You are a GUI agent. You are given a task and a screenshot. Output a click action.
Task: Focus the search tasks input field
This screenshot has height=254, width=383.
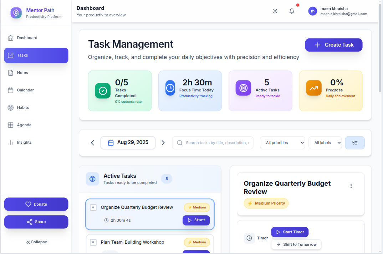(x=216, y=143)
